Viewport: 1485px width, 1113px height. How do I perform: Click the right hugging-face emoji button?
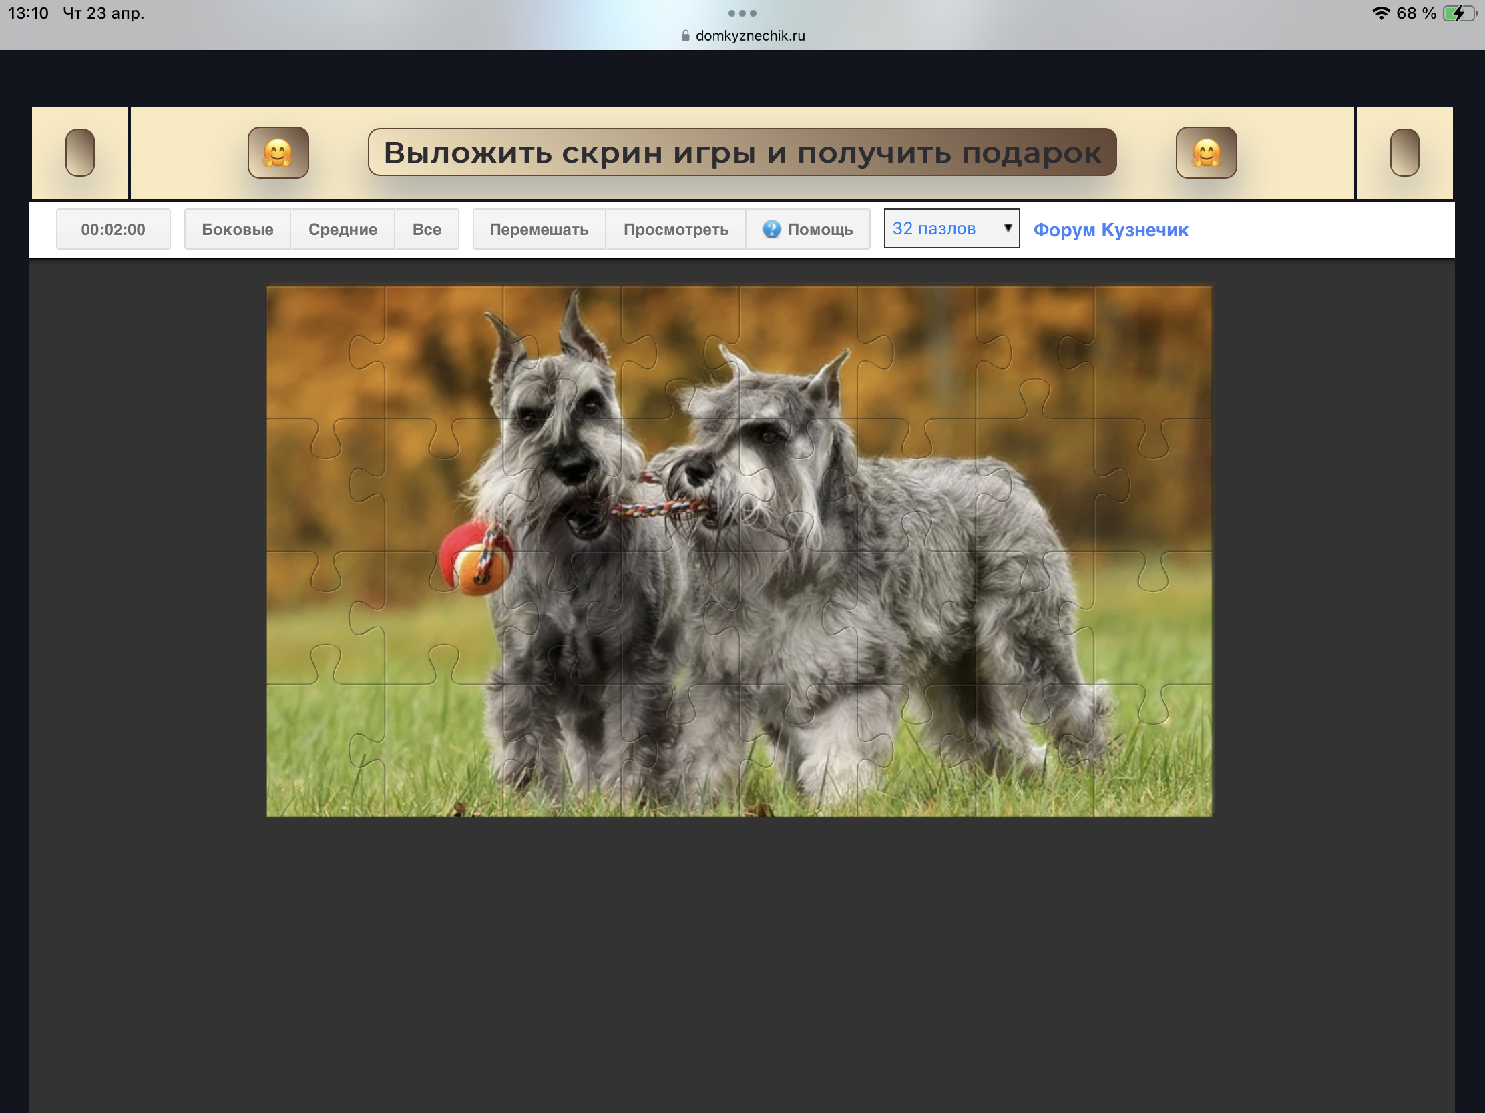pos(1206,153)
